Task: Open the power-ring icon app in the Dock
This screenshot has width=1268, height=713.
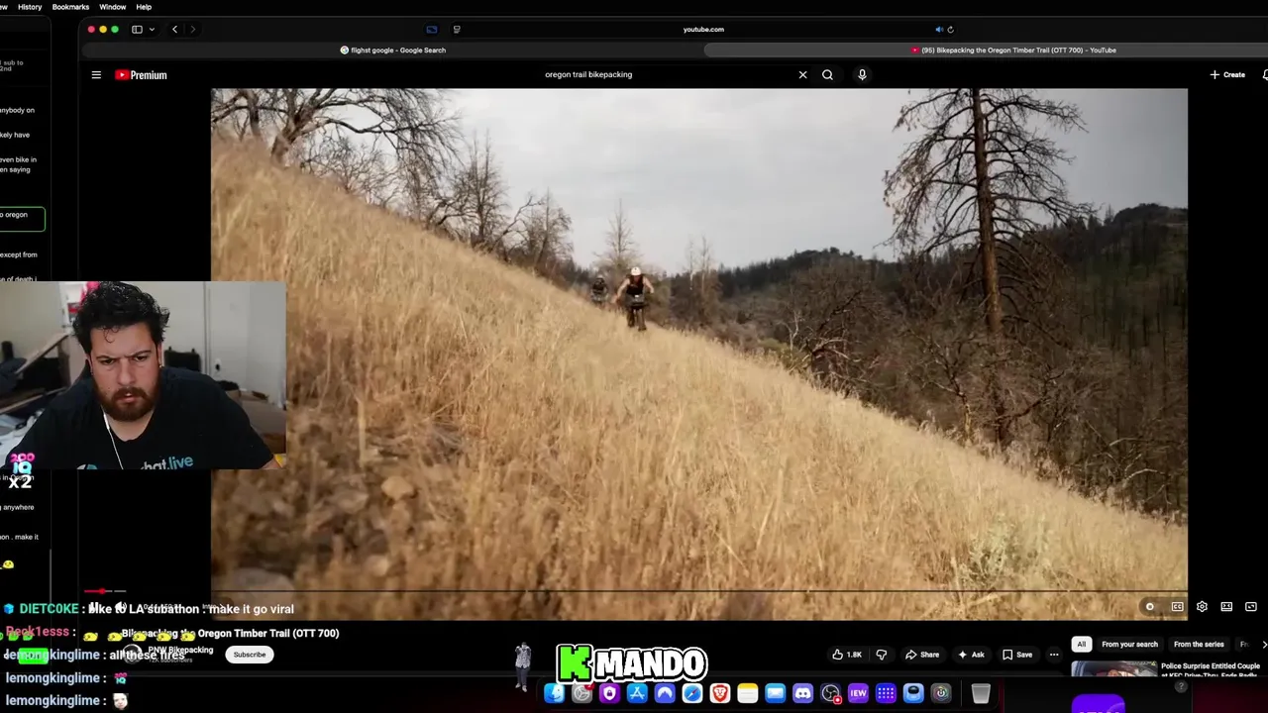Action: coord(941,694)
